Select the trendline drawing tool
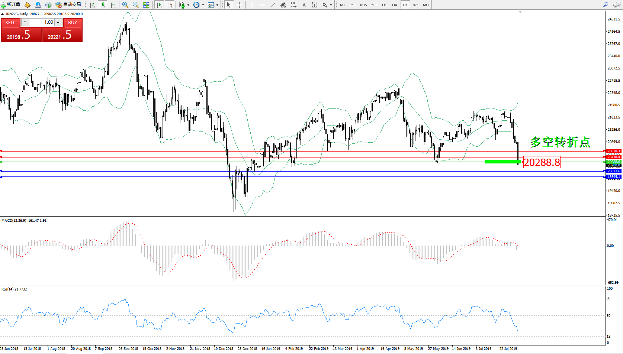The width and height of the screenshot is (623, 354). point(273,5)
